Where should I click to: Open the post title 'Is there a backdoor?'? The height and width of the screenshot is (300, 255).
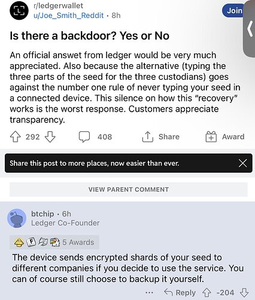(x=89, y=36)
